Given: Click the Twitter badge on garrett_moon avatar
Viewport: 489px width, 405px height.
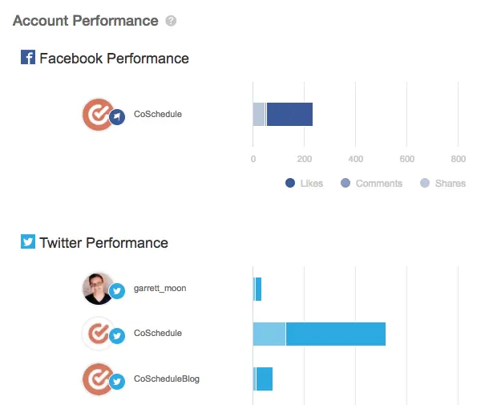Looking at the screenshot, I should [117, 291].
